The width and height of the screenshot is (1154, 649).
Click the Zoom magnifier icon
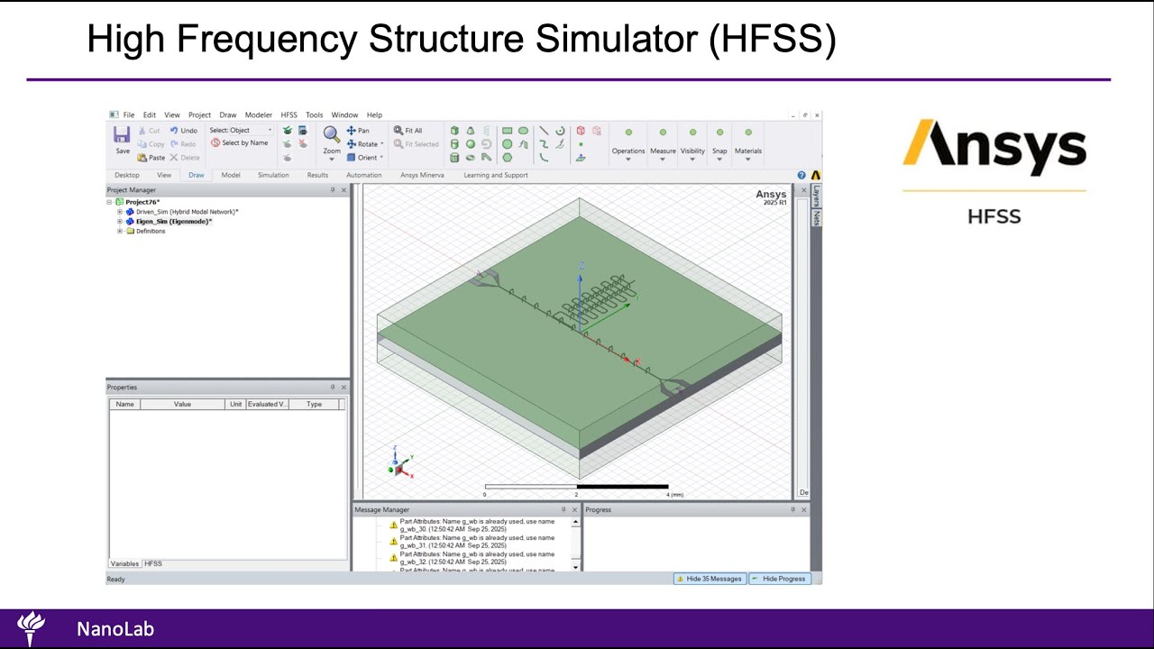click(332, 134)
